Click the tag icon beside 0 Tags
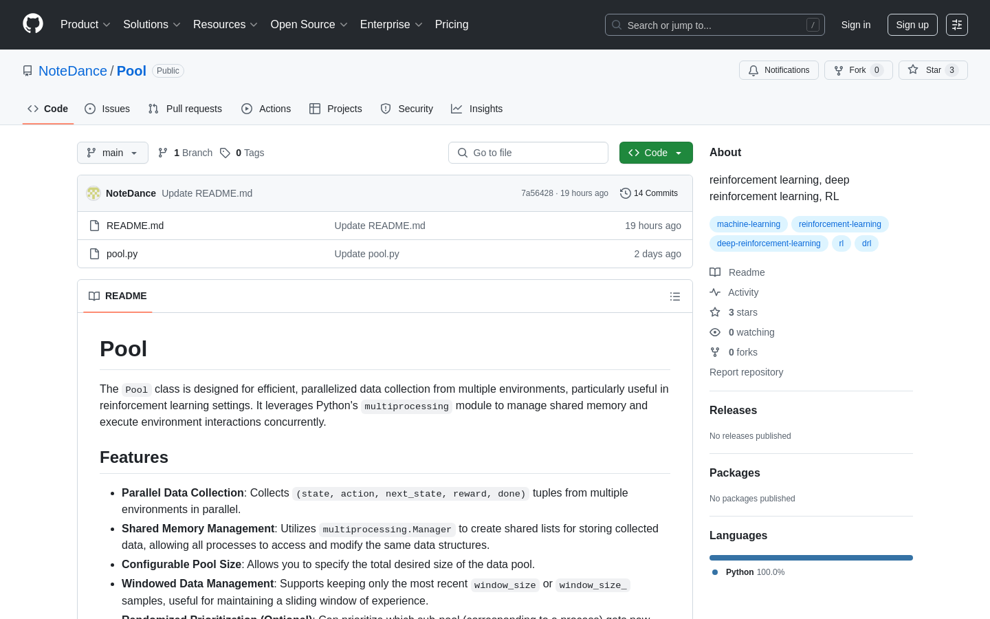 pyautogui.click(x=225, y=153)
